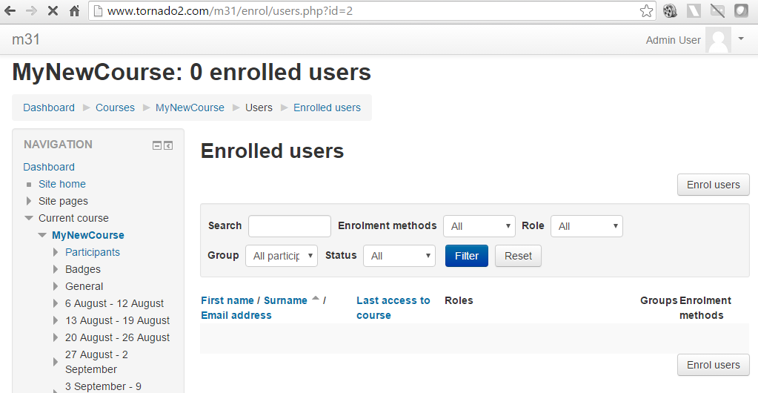The image size is (758, 393).
Task: Sort by First name column header
Action: pyautogui.click(x=227, y=300)
